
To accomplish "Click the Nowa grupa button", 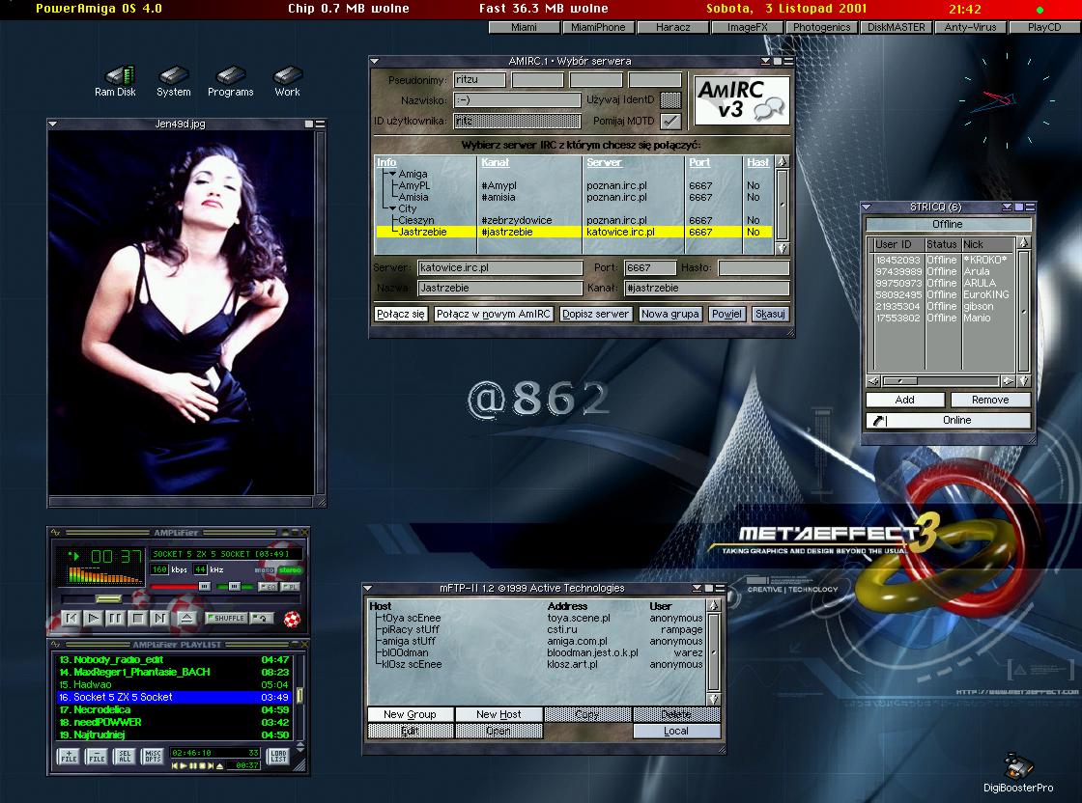I will point(670,315).
